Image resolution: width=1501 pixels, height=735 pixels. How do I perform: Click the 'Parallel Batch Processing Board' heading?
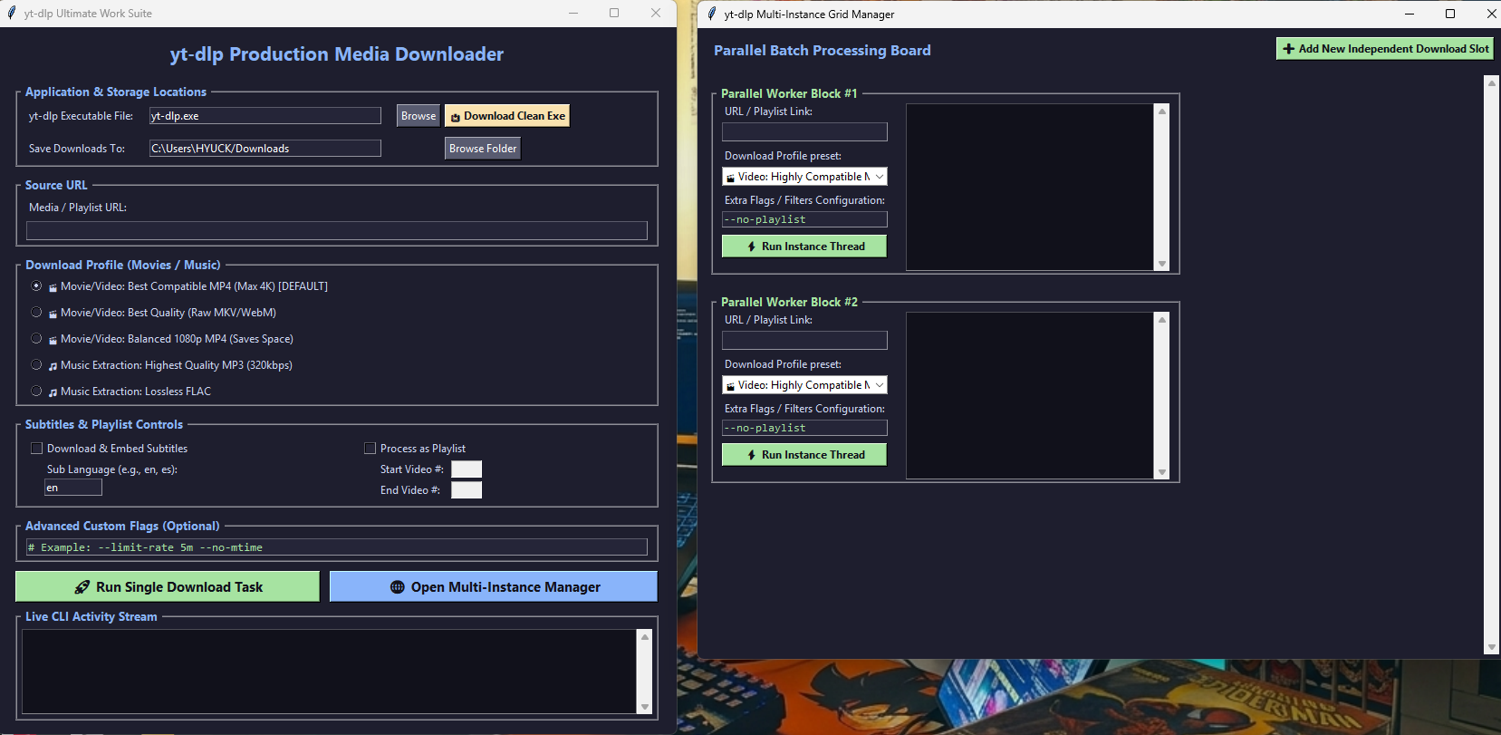[823, 51]
